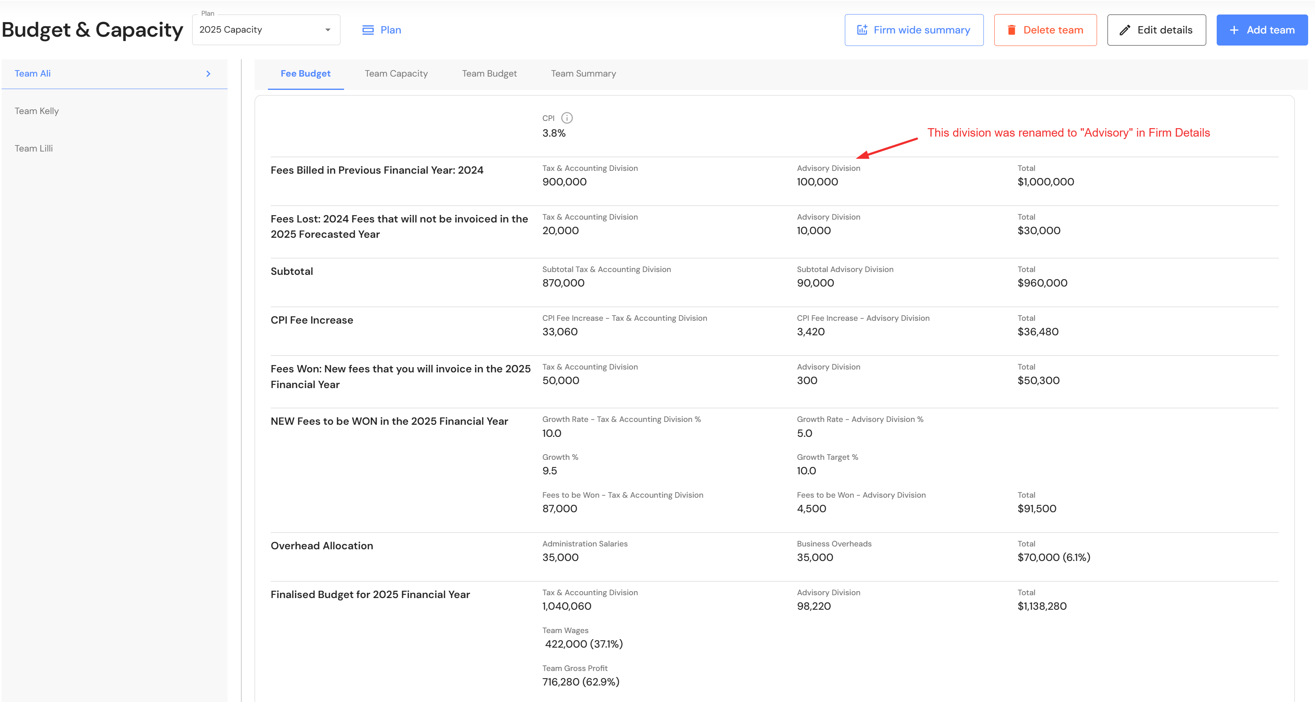Go to the Team Summary tab

[583, 73]
